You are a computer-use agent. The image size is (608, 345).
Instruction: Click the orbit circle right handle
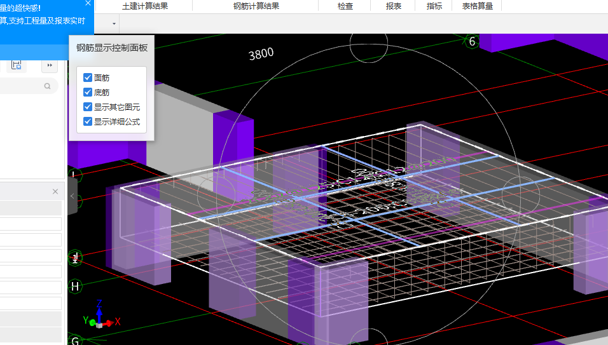(521, 196)
